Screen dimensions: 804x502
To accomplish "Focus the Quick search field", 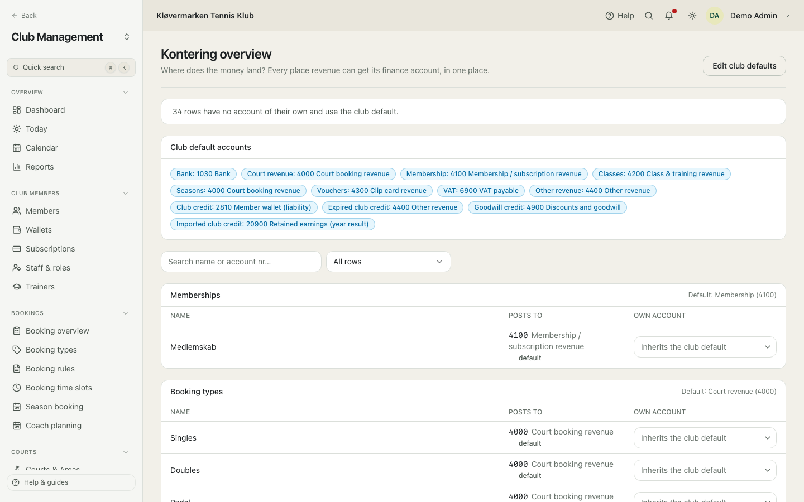I will pyautogui.click(x=71, y=67).
